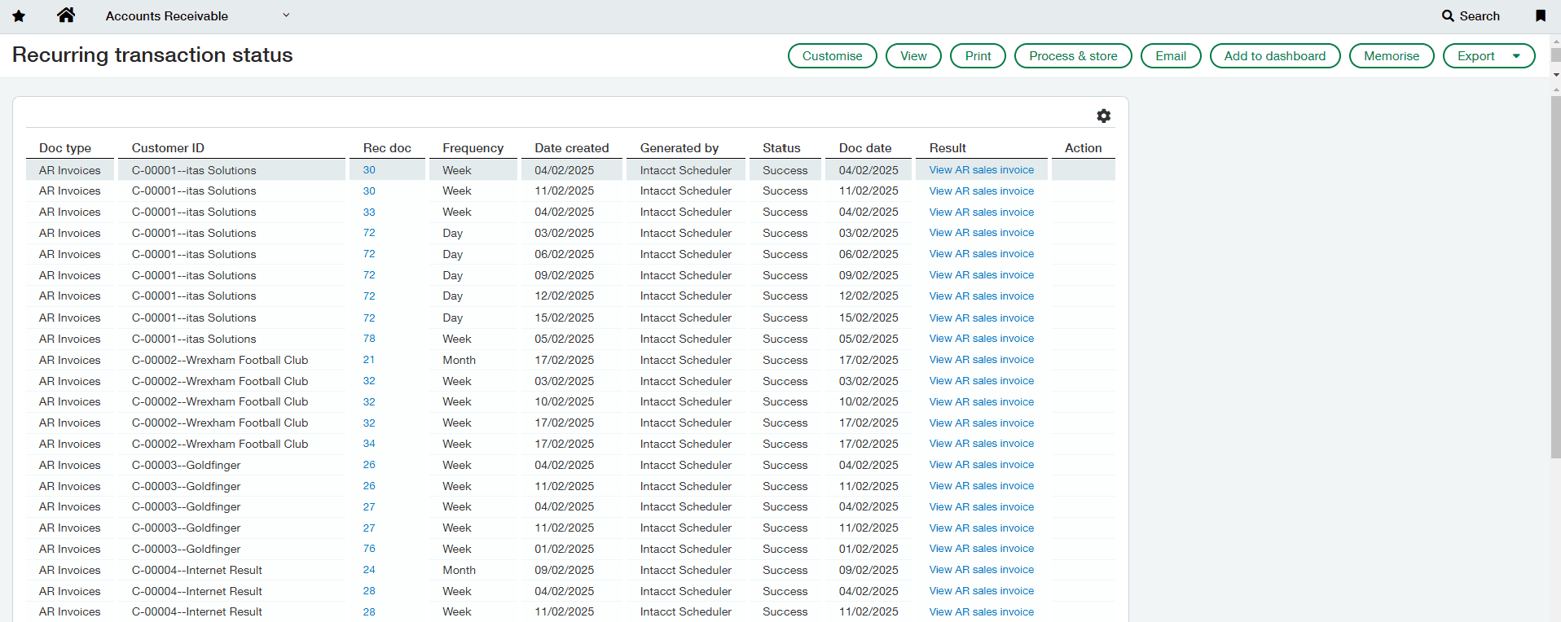Sort by Doc type column header
The image size is (1561, 622).
[65, 148]
